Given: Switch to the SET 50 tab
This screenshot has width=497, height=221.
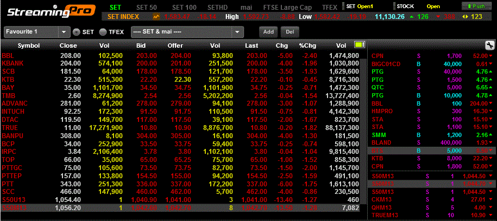Looking at the screenshot, I should pos(147,7).
